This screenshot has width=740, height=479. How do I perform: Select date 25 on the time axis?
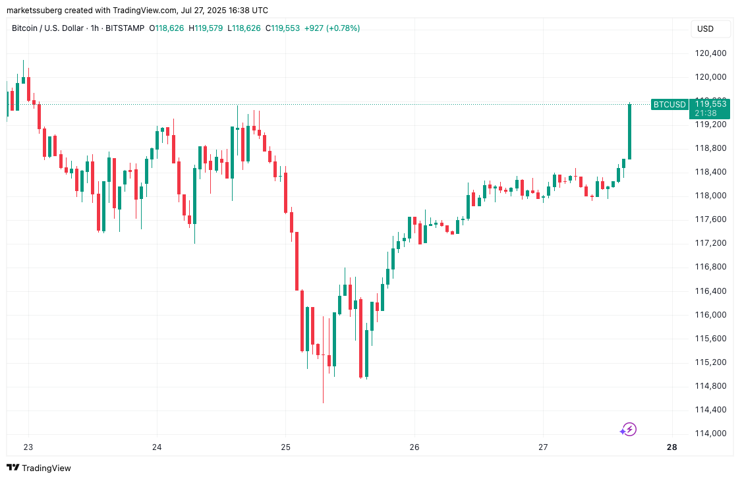point(285,447)
